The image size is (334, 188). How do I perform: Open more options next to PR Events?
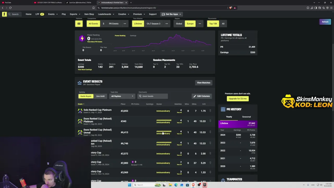pos(125,23)
